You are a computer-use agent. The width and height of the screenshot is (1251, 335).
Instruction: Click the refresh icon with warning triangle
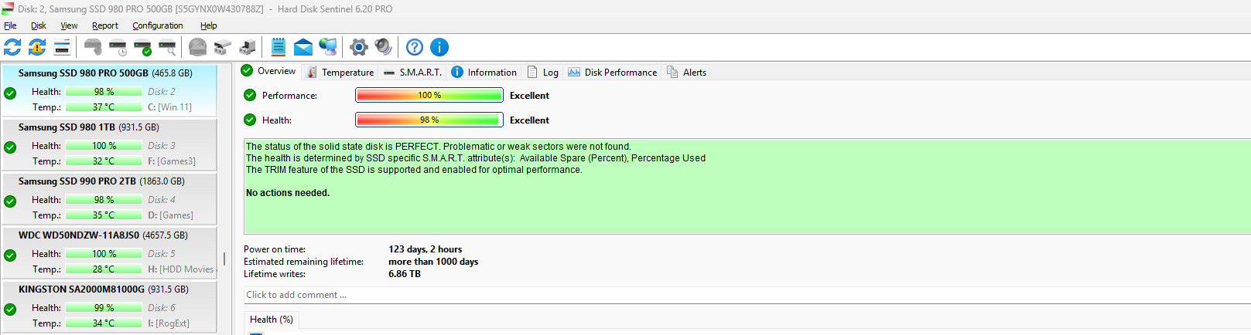37,47
